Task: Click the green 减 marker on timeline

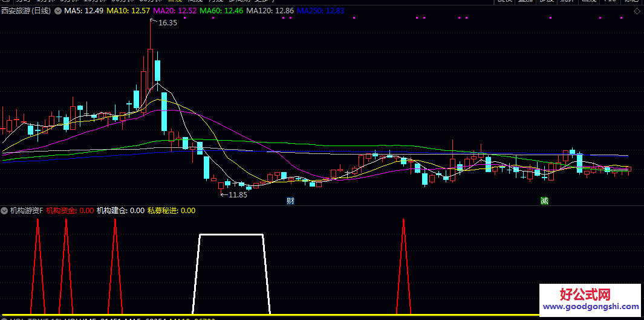Action: click(544, 200)
